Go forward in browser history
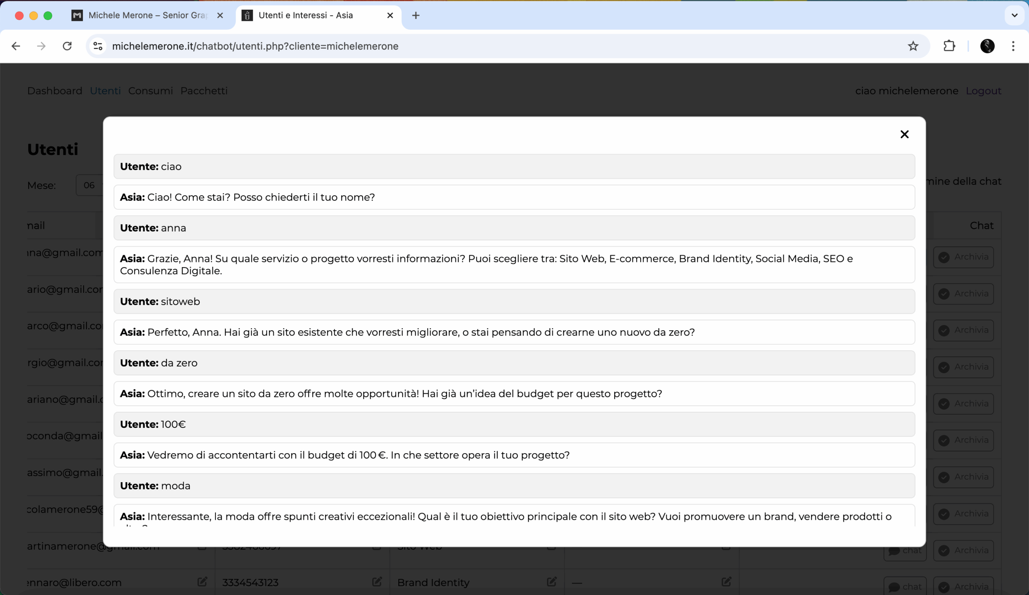This screenshot has height=595, width=1029. tap(41, 46)
